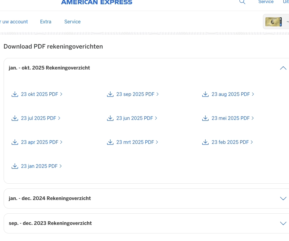289x241 pixels.
Task: Open the 23 feb 2025 PDF link
Action: (232, 142)
